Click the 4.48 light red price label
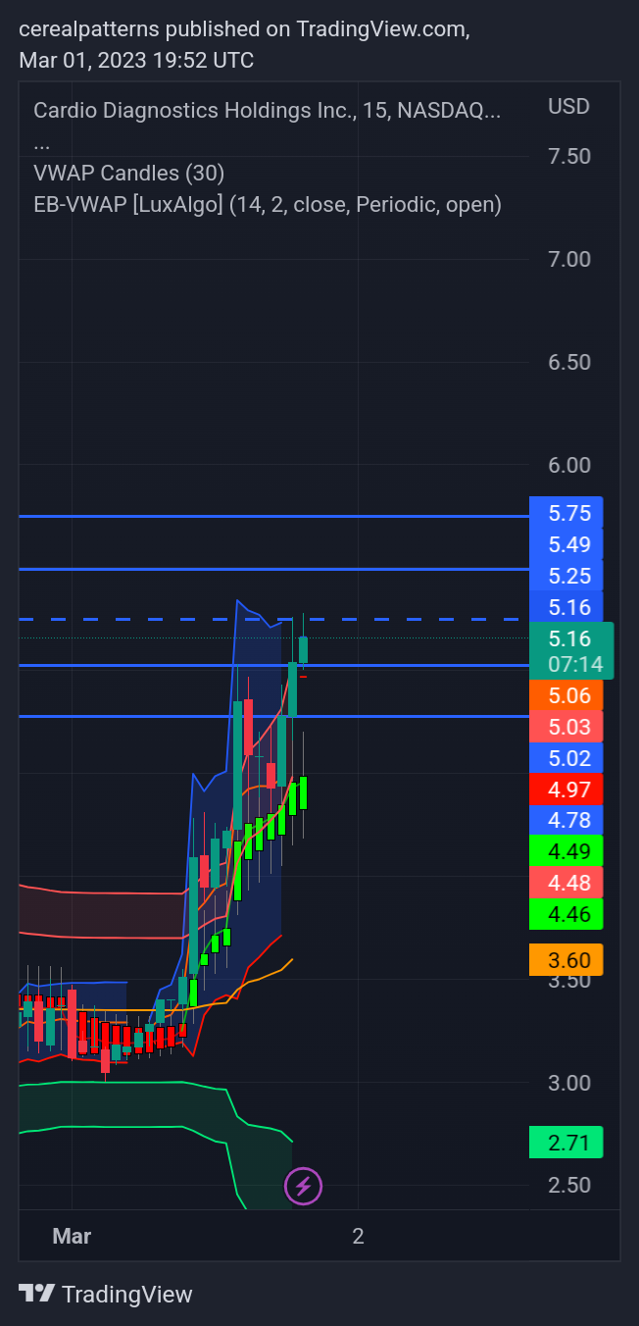Viewport: 639px width, 1326px height. pos(565,883)
